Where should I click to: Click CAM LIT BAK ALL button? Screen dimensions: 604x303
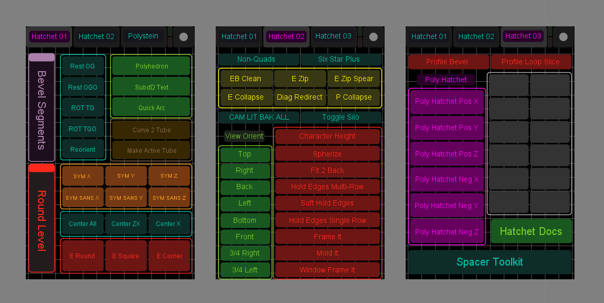pos(258,118)
